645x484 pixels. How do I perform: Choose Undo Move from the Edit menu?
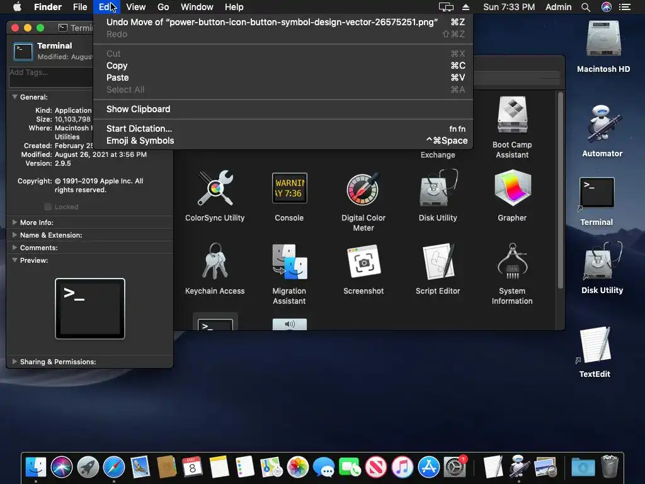[283, 22]
